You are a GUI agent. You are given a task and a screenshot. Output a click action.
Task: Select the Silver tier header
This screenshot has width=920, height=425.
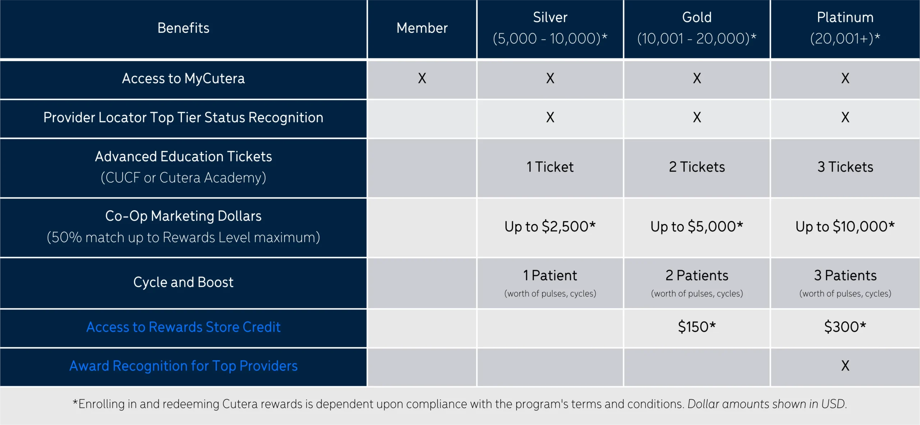point(550,28)
